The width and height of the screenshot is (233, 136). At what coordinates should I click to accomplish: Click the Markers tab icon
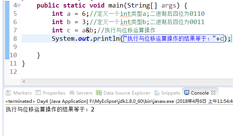(8, 93)
